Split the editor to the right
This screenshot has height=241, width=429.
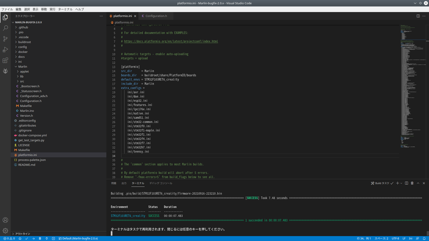418,16
